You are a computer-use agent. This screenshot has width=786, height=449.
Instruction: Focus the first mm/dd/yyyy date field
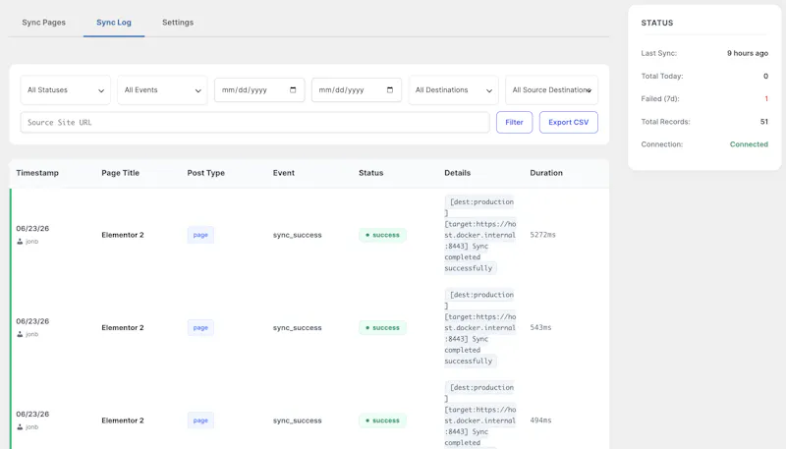[x=259, y=90]
